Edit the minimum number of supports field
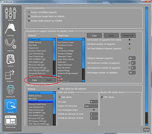 [x=133, y=63]
